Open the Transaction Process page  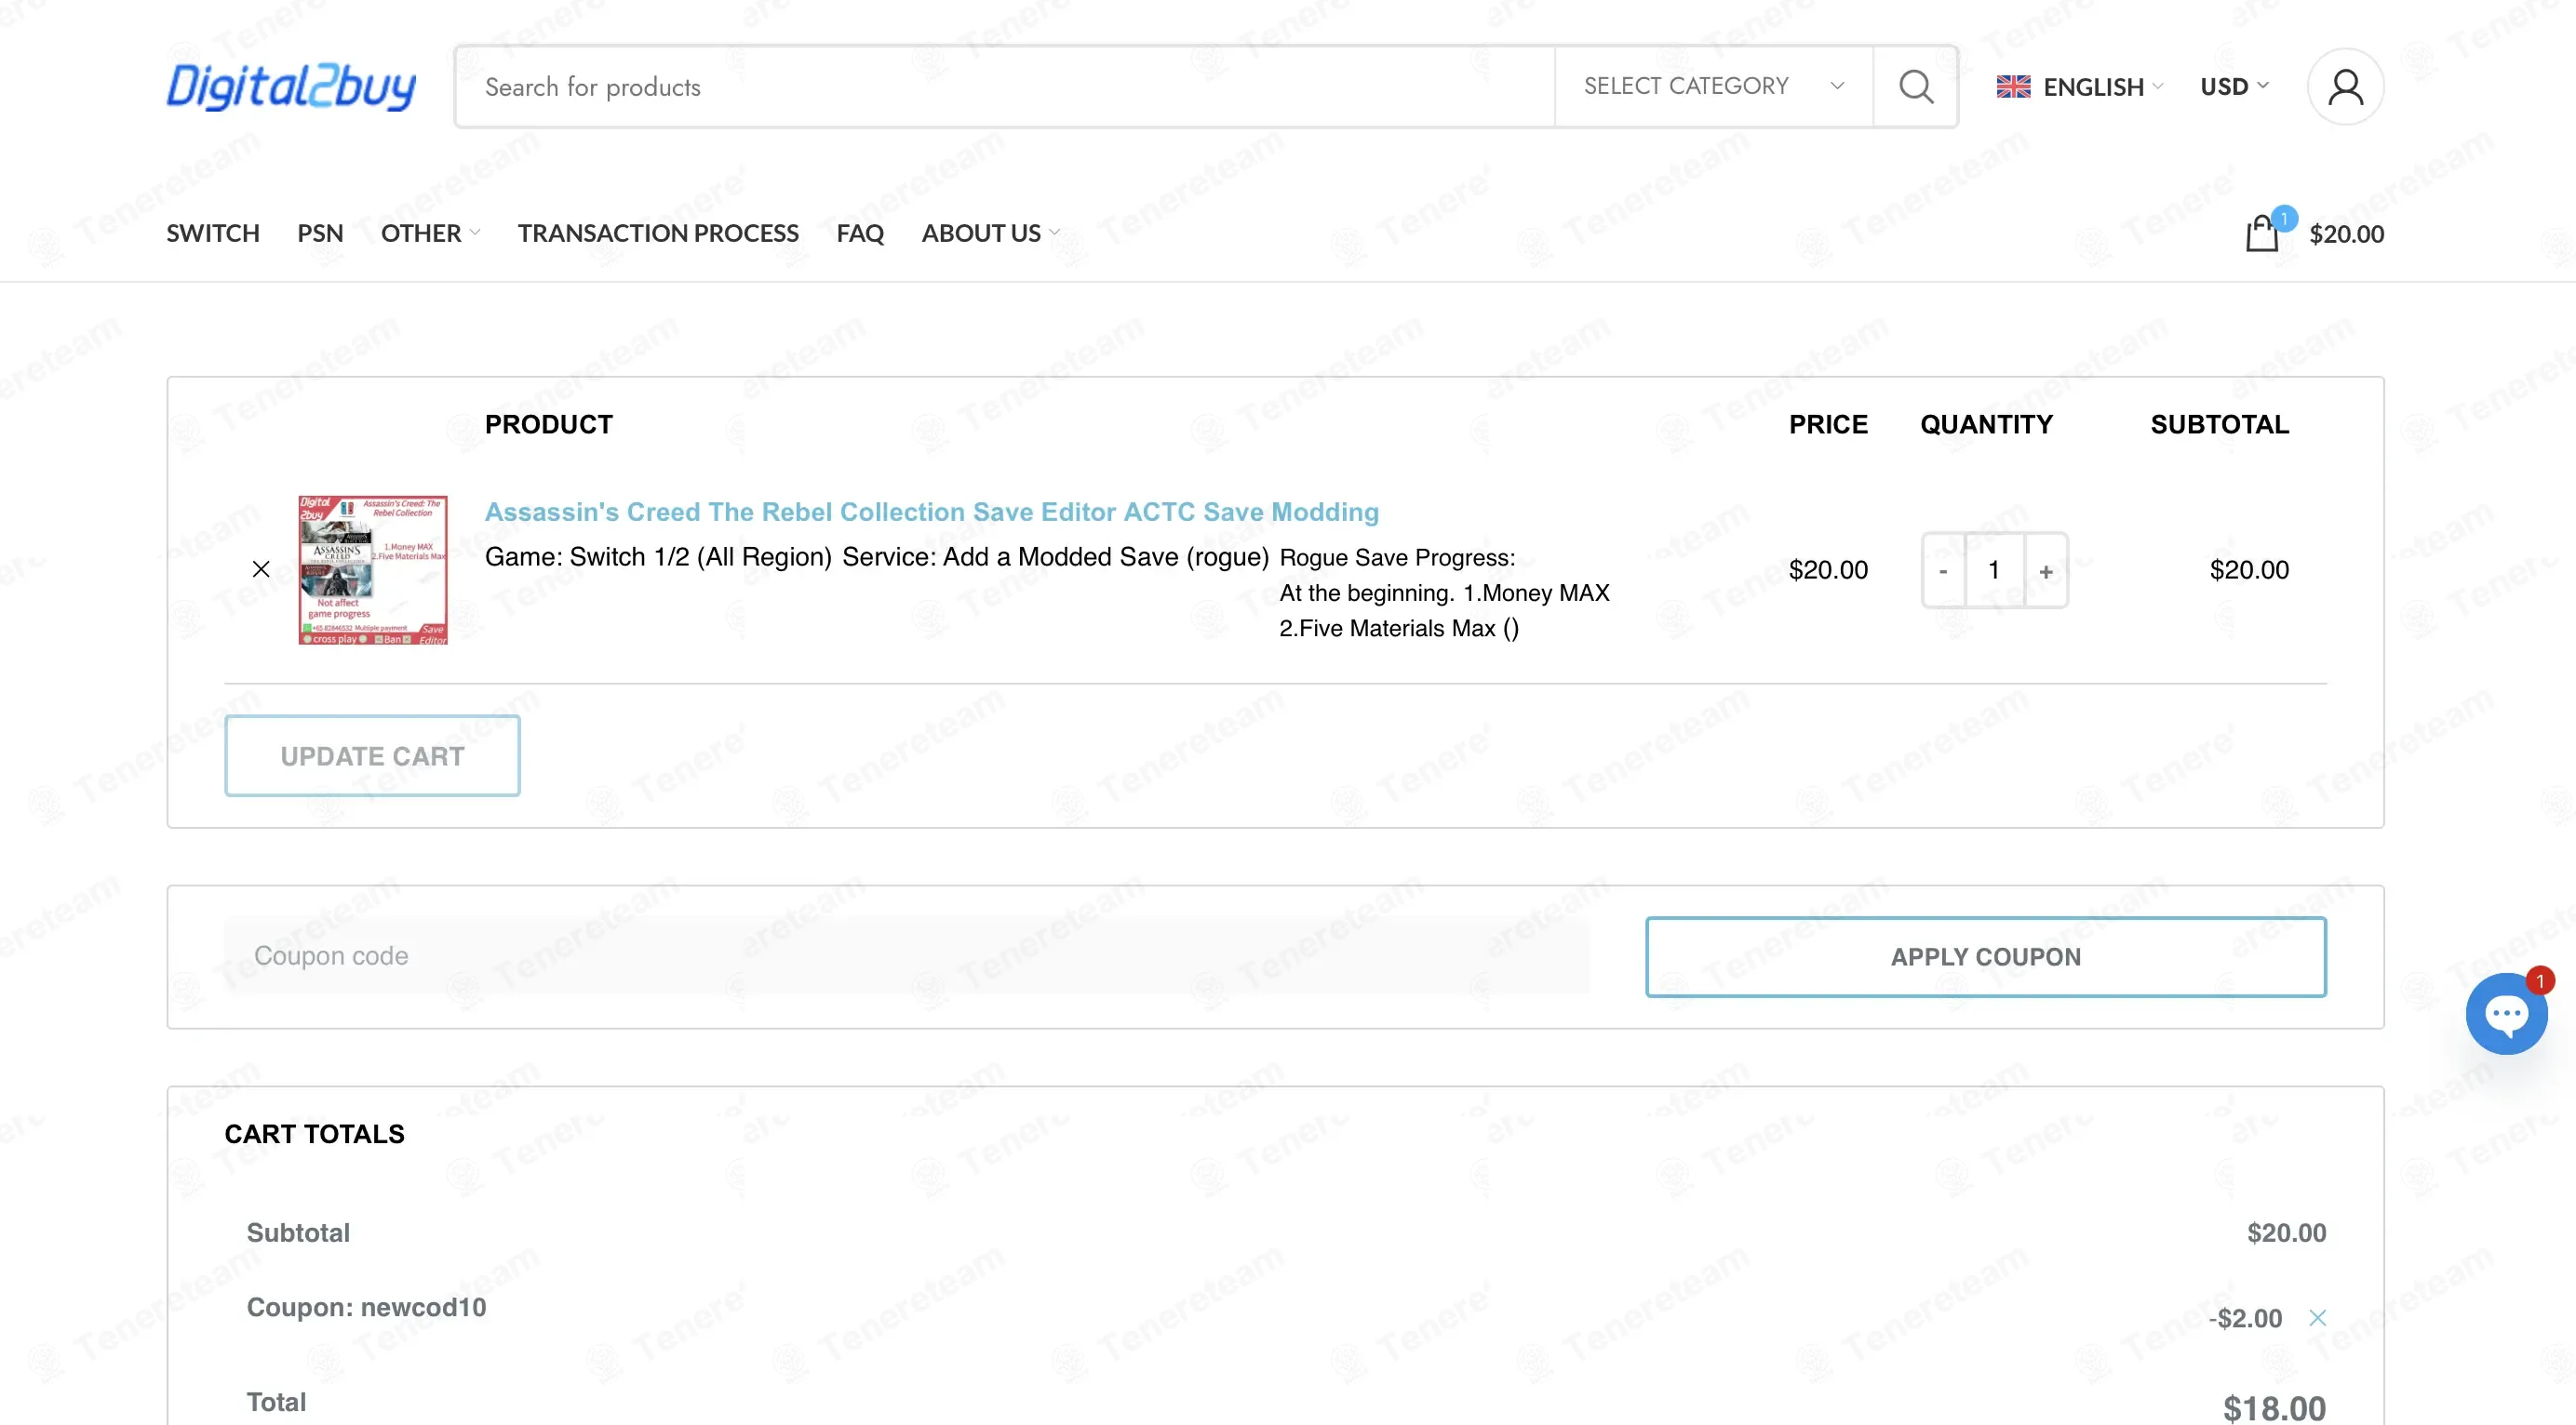coord(658,233)
